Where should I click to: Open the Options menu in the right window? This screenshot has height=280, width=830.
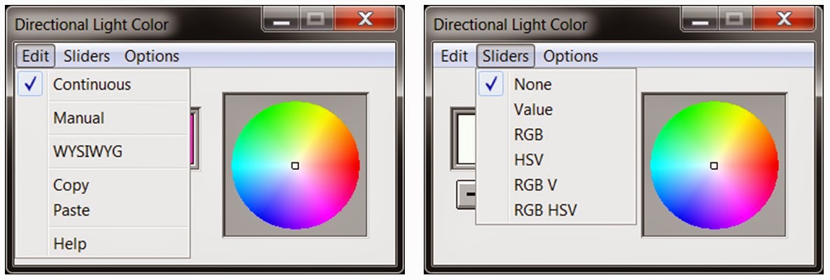point(571,56)
